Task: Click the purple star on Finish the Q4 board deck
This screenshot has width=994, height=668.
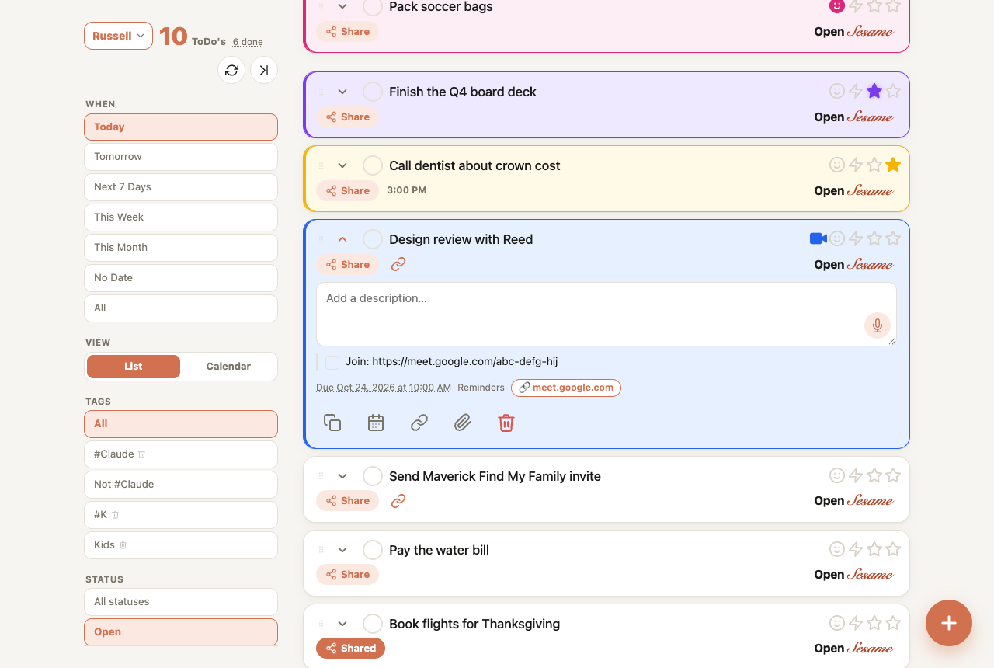Action: coord(874,92)
